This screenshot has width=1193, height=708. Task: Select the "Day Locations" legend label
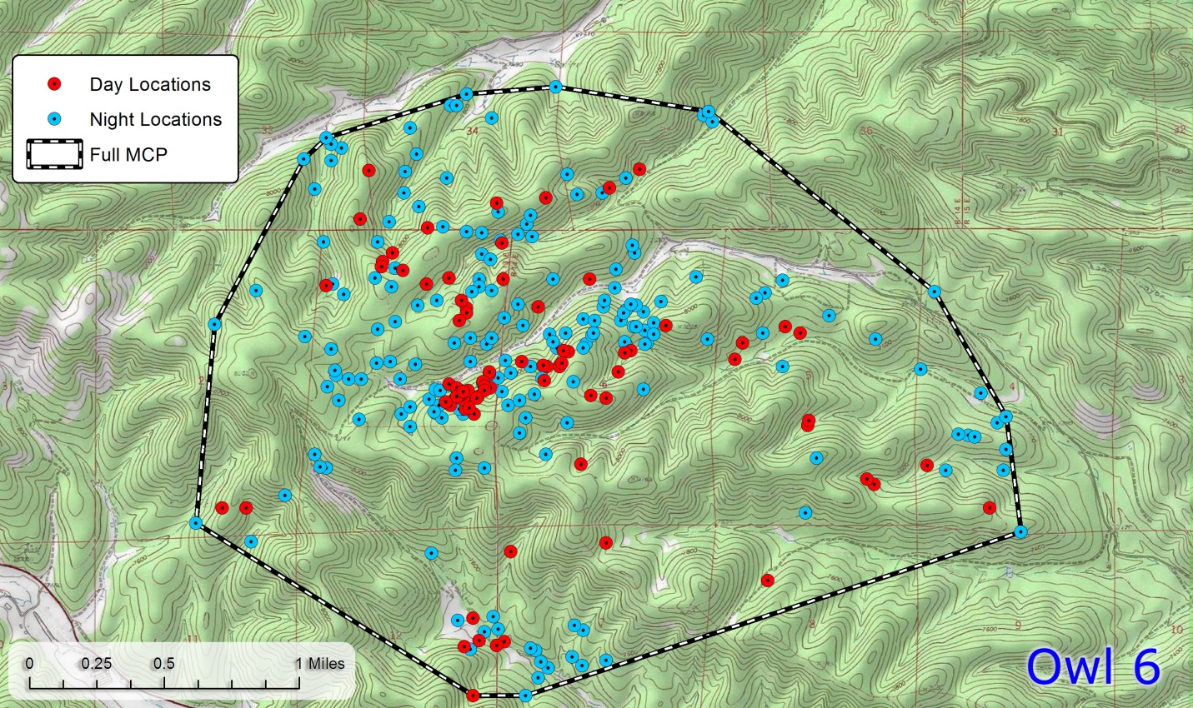click(x=150, y=84)
